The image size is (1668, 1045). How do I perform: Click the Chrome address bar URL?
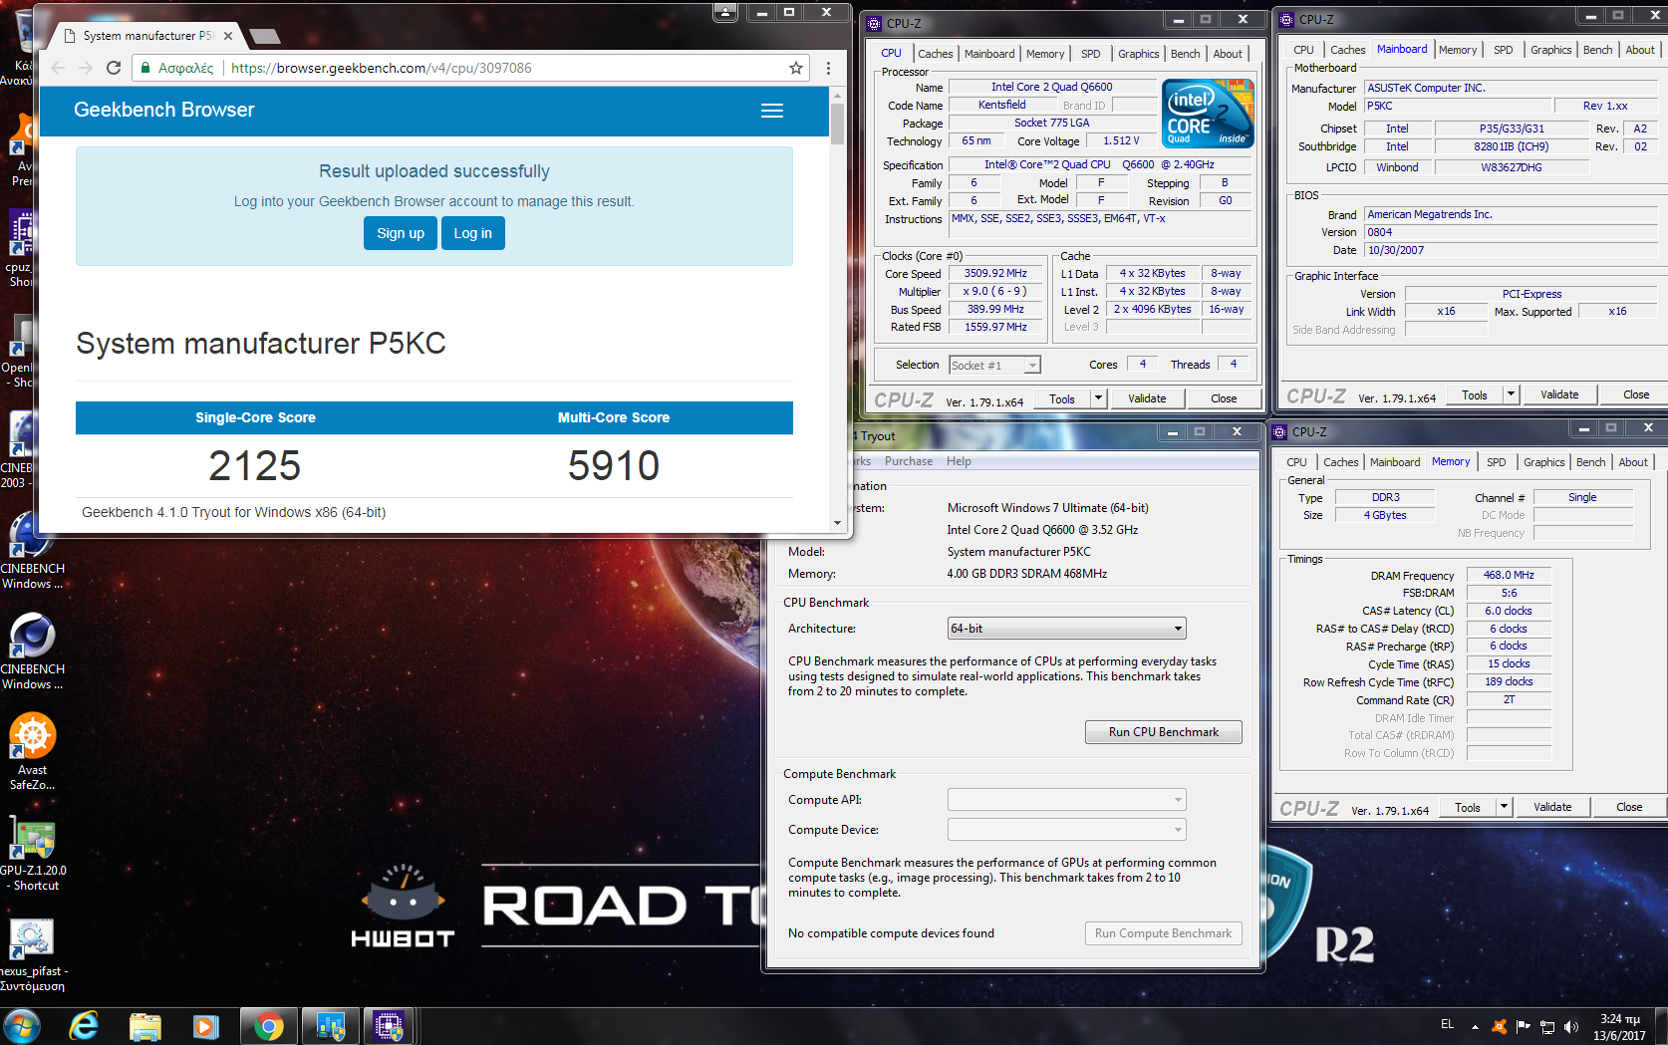[x=382, y=68]
